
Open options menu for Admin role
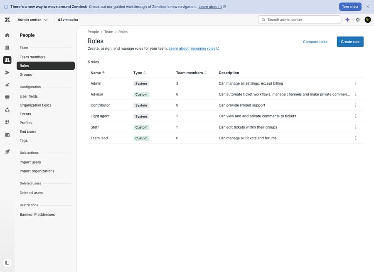pyautogui.click(x=356, y=83)
